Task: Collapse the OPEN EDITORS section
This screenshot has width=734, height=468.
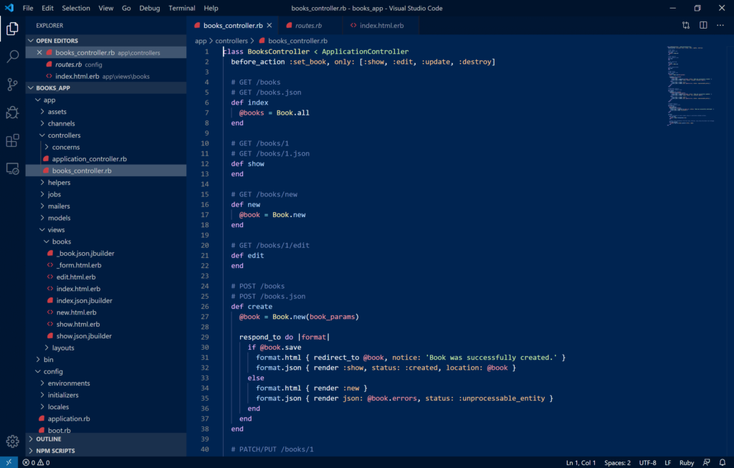Action: coord(57,41)
